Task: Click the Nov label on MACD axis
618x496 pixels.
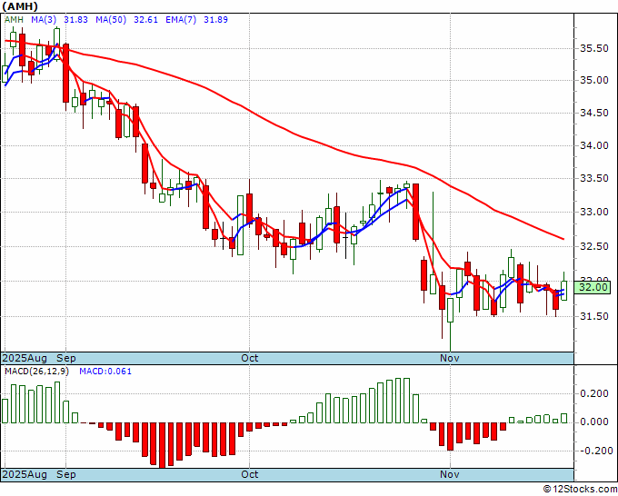Action: pyautogui.click(x=450, y=474)
